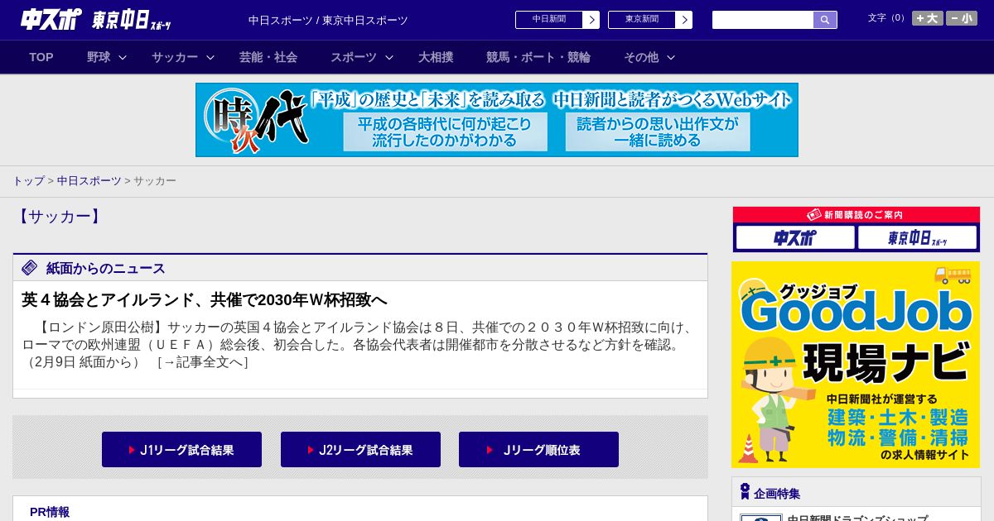Click the 時代 banner advertisement

pos(497,120)
